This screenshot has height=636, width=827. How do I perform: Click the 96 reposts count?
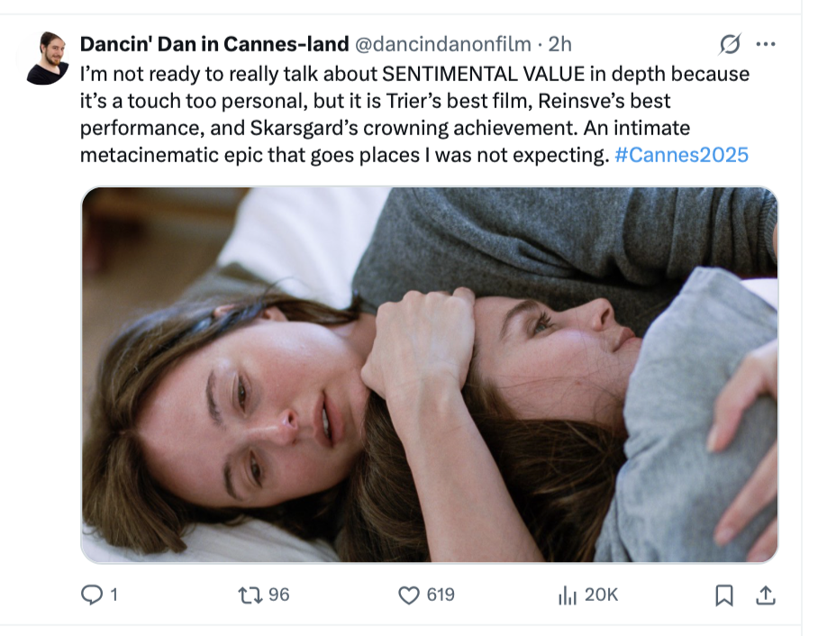[278, 595]
